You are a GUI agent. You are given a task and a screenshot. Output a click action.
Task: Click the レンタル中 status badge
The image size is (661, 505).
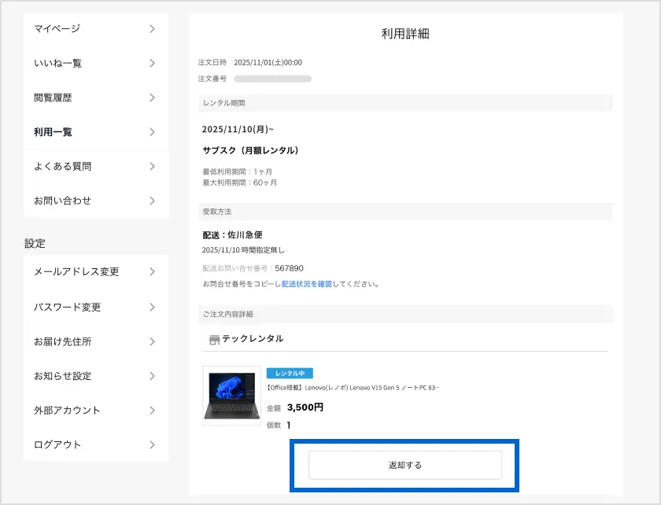[x=290, y=374]
